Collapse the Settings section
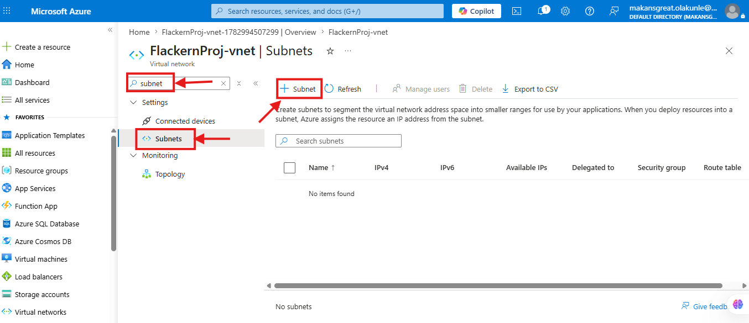 click(x=133, y=102)
